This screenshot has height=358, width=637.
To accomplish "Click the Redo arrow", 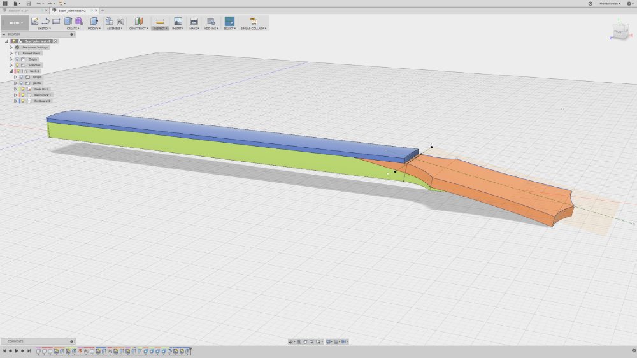I will click(x=49, y=3).
